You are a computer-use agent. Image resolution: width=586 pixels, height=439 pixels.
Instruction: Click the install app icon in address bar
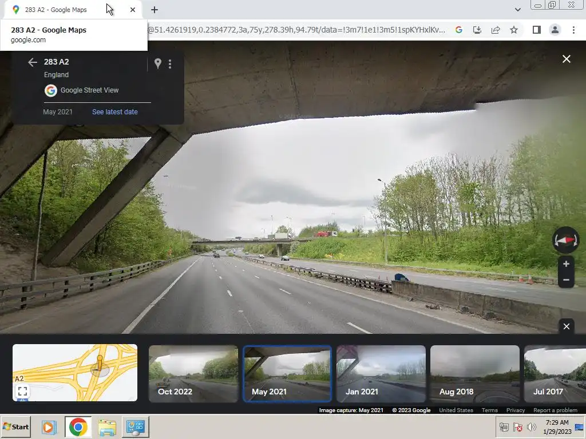pyautogui.click(x=477, y=30)
